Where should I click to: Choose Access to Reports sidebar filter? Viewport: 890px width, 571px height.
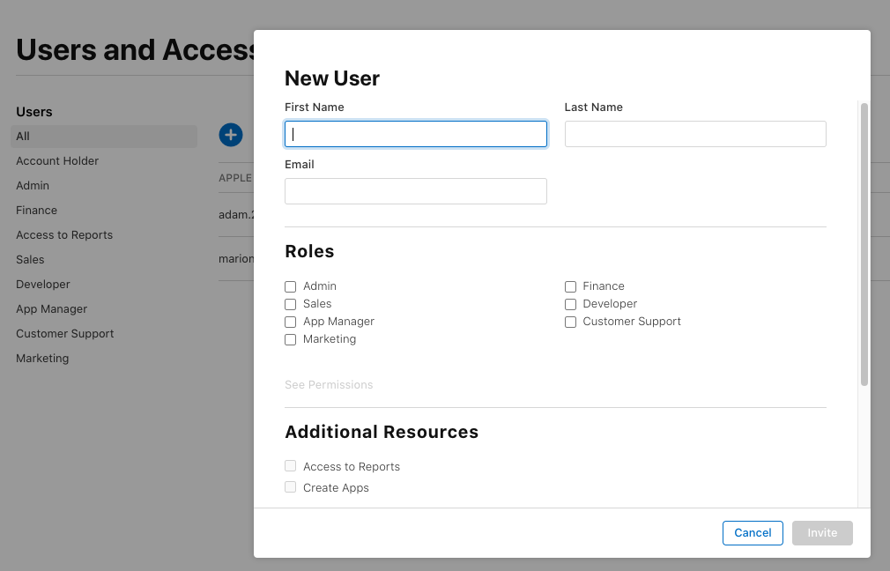point(64,235)
